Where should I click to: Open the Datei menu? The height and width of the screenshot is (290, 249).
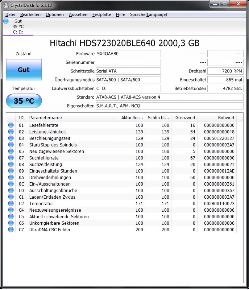point(10,14)
